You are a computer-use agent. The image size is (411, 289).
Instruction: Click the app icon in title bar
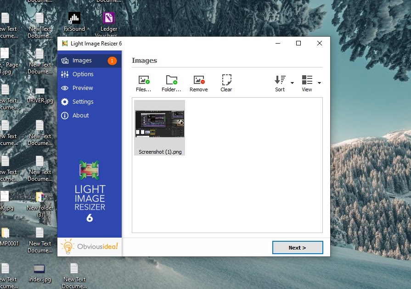tap(65, 44)
